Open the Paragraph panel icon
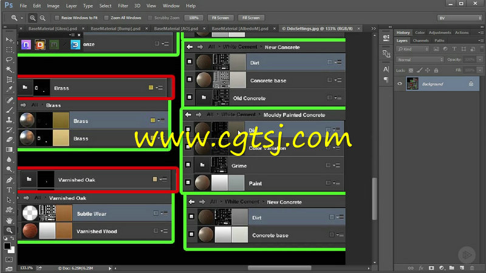 point(386,79)
